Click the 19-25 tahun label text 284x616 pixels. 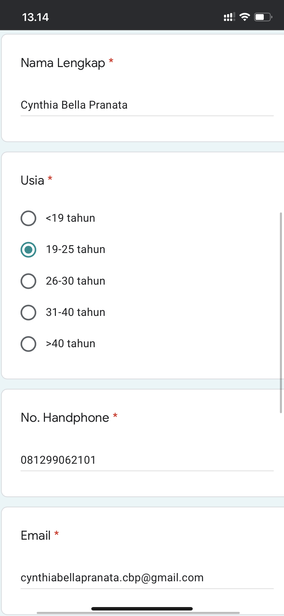(x=75, y=250)
